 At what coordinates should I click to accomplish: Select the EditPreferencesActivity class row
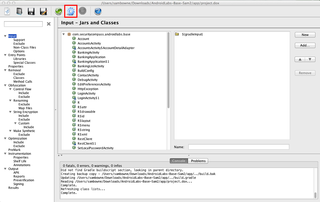(x=94, y=84)
